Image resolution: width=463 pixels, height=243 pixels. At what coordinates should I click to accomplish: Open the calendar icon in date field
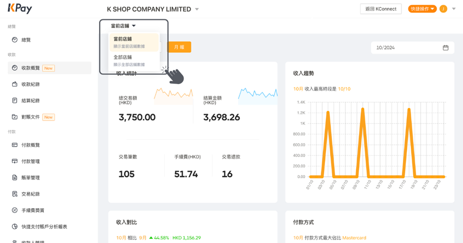[446, 48]
